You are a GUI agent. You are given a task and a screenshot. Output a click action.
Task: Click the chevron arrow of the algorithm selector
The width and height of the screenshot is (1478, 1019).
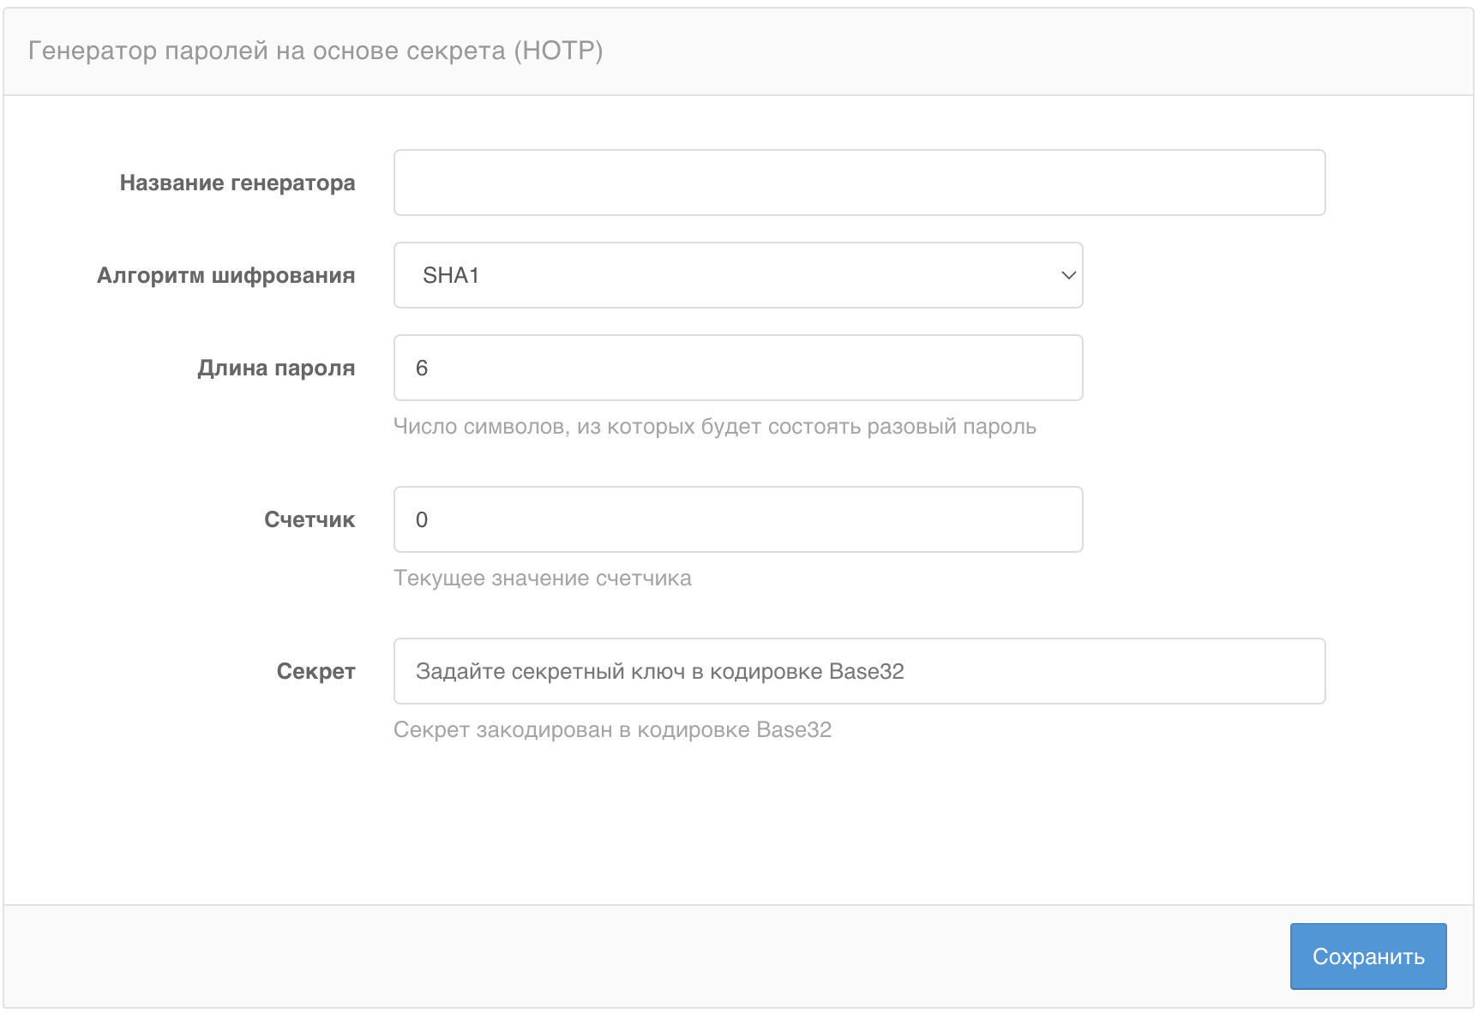(1068, 275)
